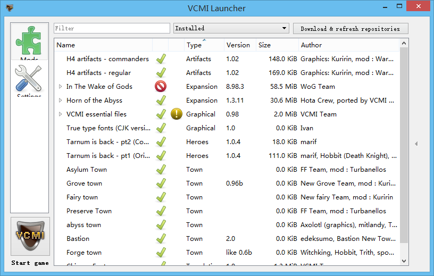The image size is (434, 276).
Task: Expand Horn of the Abyss submods
Action: [60, 100]
